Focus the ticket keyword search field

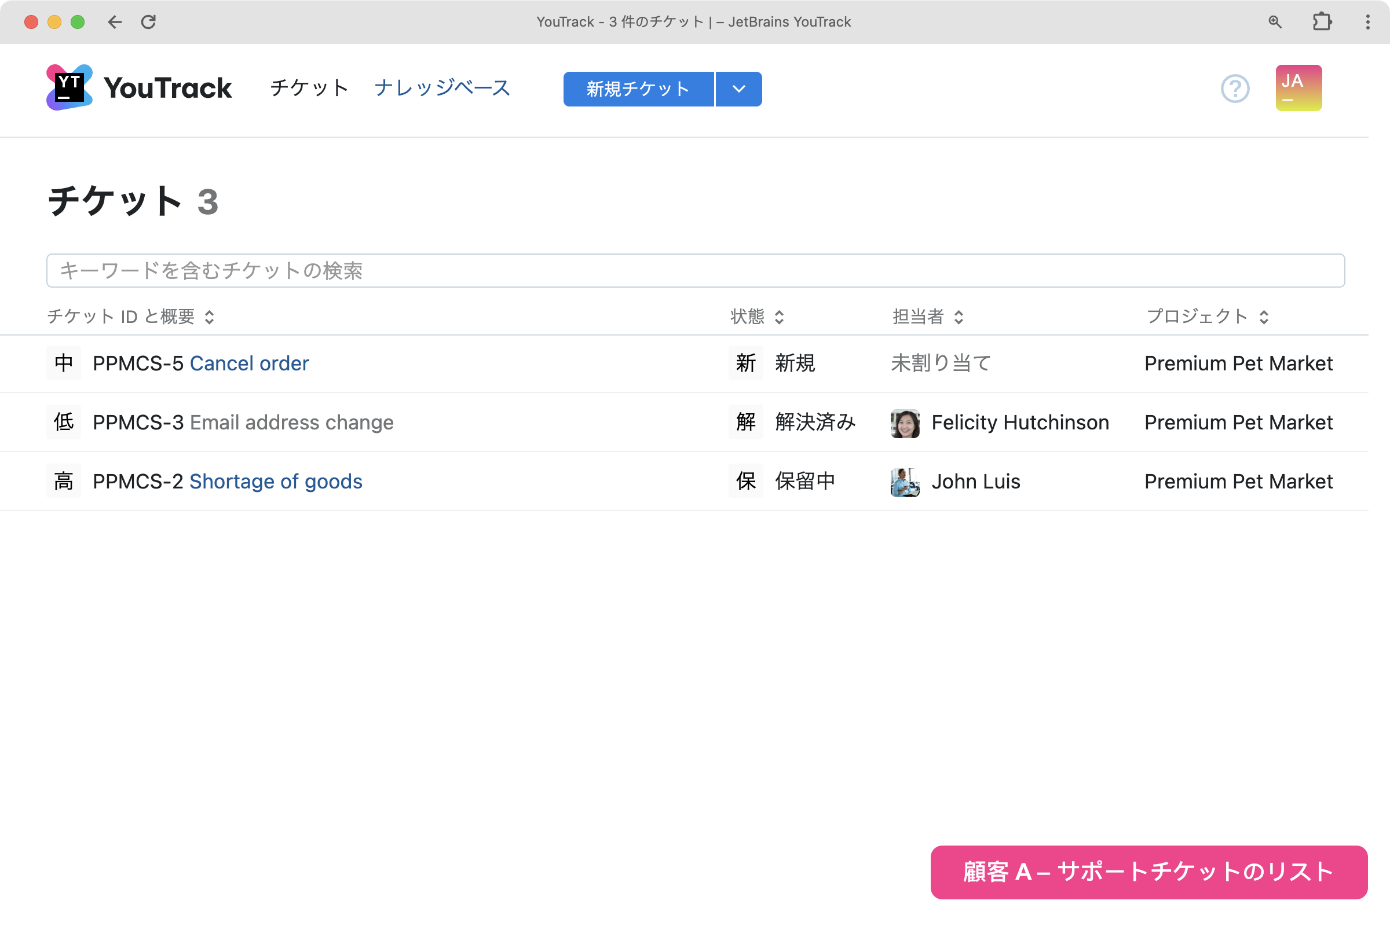(x=695, y=271)
